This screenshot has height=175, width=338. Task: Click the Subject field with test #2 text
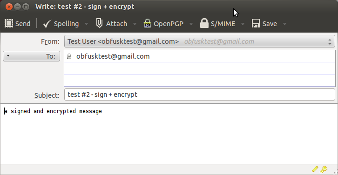tap(200, 94)
